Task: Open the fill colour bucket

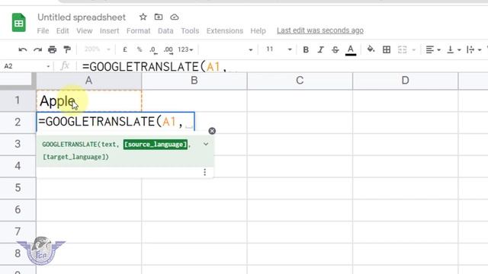Action: point(371,49)
